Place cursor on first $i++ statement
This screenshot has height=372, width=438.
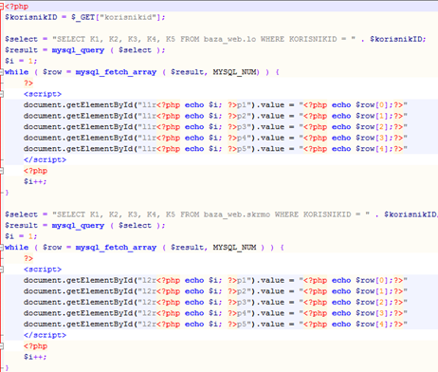click(35, 181)
